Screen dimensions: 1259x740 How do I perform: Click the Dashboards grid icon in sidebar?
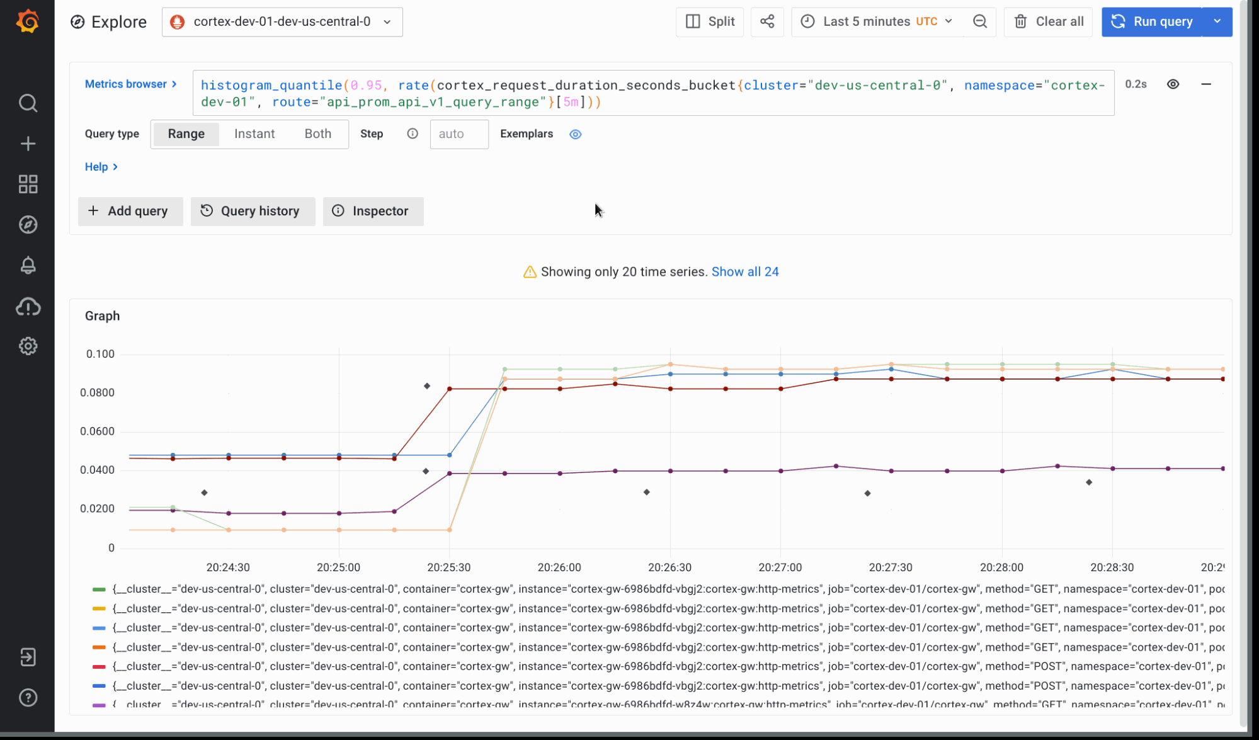pyautogui.click(x=28, y=184)
